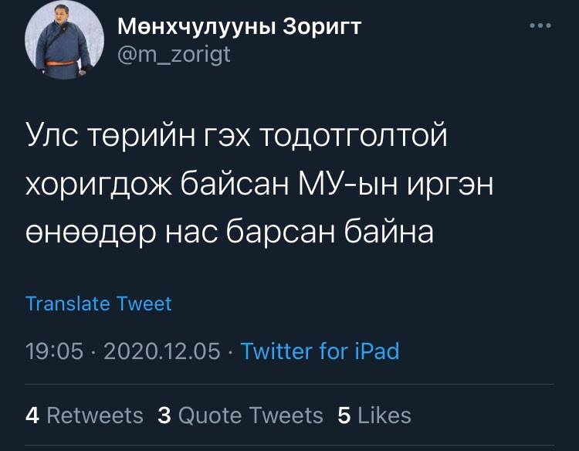Open Мөнхчулууны Зоригт's profile by display name
This screenshot has height=451, width=579.
coord(239,28)
